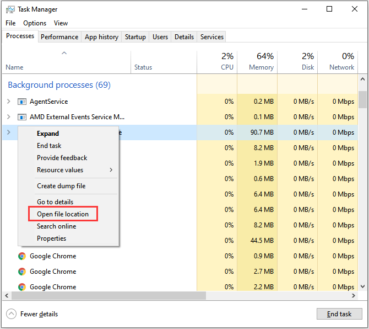Switch to the App history tab
The height and width of the screenshot is (329, 369).
101,37
